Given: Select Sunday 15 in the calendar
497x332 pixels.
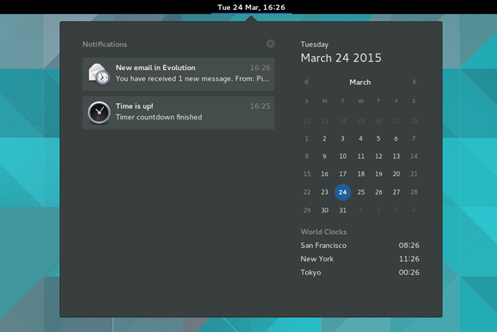Looking at the screenshot, I should point(307,174).
